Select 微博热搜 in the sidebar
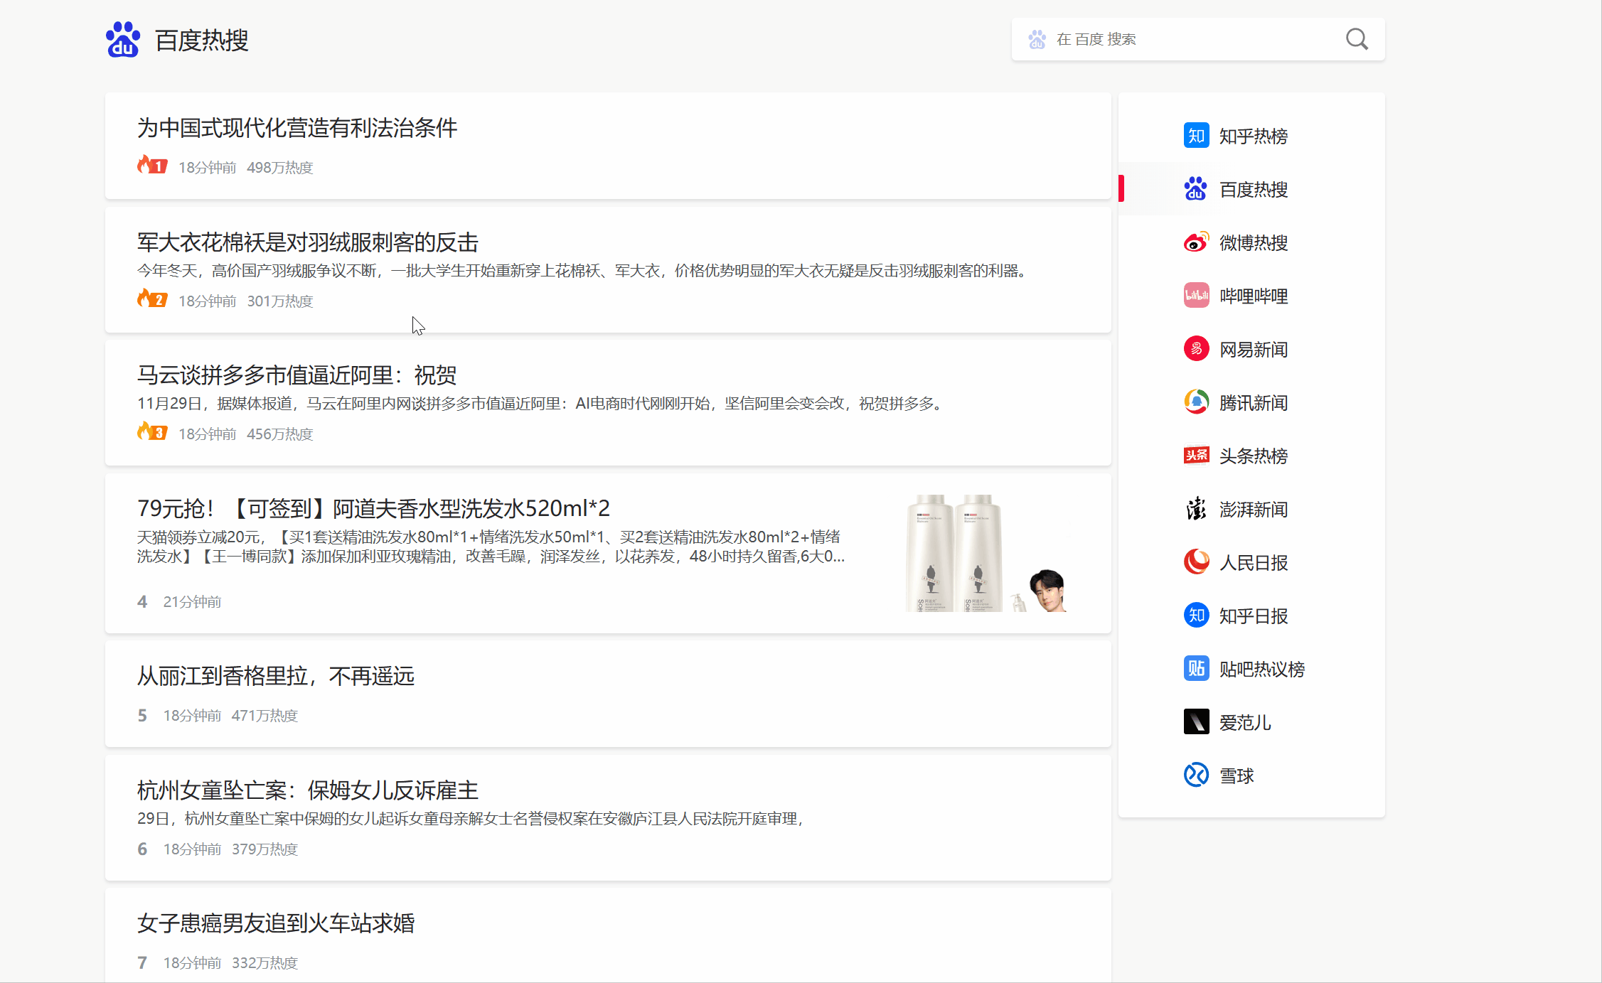This screenshot has height=983, width=1602. pos(1251,242)
